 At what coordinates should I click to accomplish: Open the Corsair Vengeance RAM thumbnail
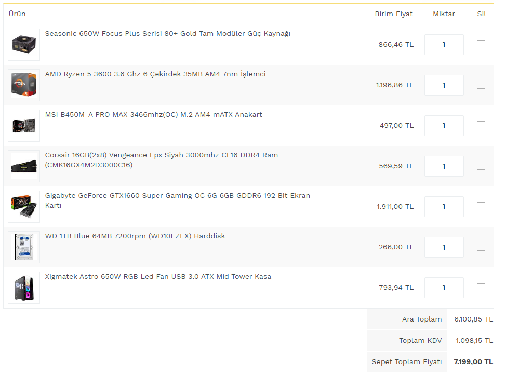pos(24,166)
